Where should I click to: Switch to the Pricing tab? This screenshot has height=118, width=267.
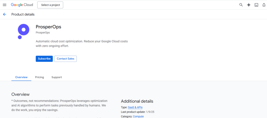tap(40, 77)
